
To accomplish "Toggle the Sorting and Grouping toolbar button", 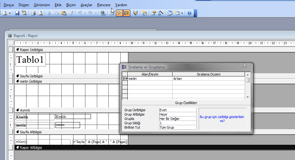I will (x=127, y=13).
